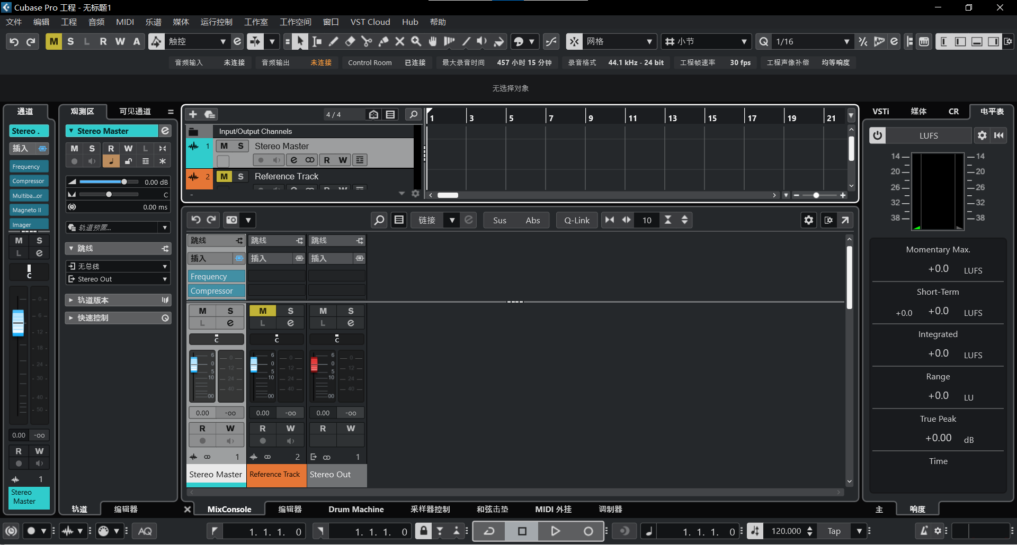Open LUFS meter settings gear
1017x545 pixels.
pyautogui.click(x=982, y=135)
